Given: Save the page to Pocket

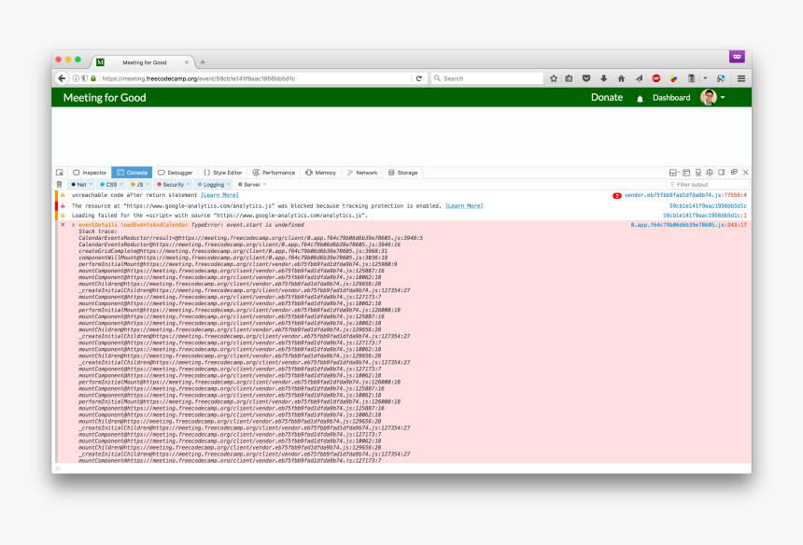Looking at the screenshot, I should click(586, 78).
